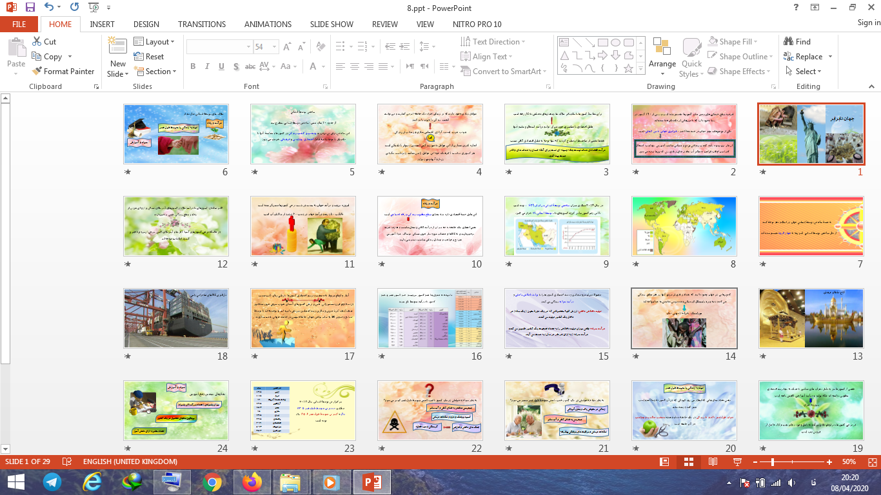Open Telegram from the taskbar
Viewport: 881px width, 495px height.
click(53, 481)
